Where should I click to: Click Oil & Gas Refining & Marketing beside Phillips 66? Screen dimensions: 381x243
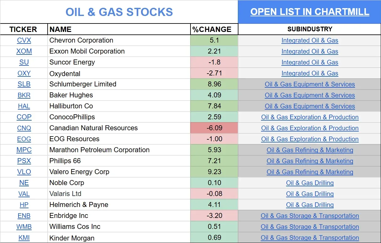coord(310,161)
